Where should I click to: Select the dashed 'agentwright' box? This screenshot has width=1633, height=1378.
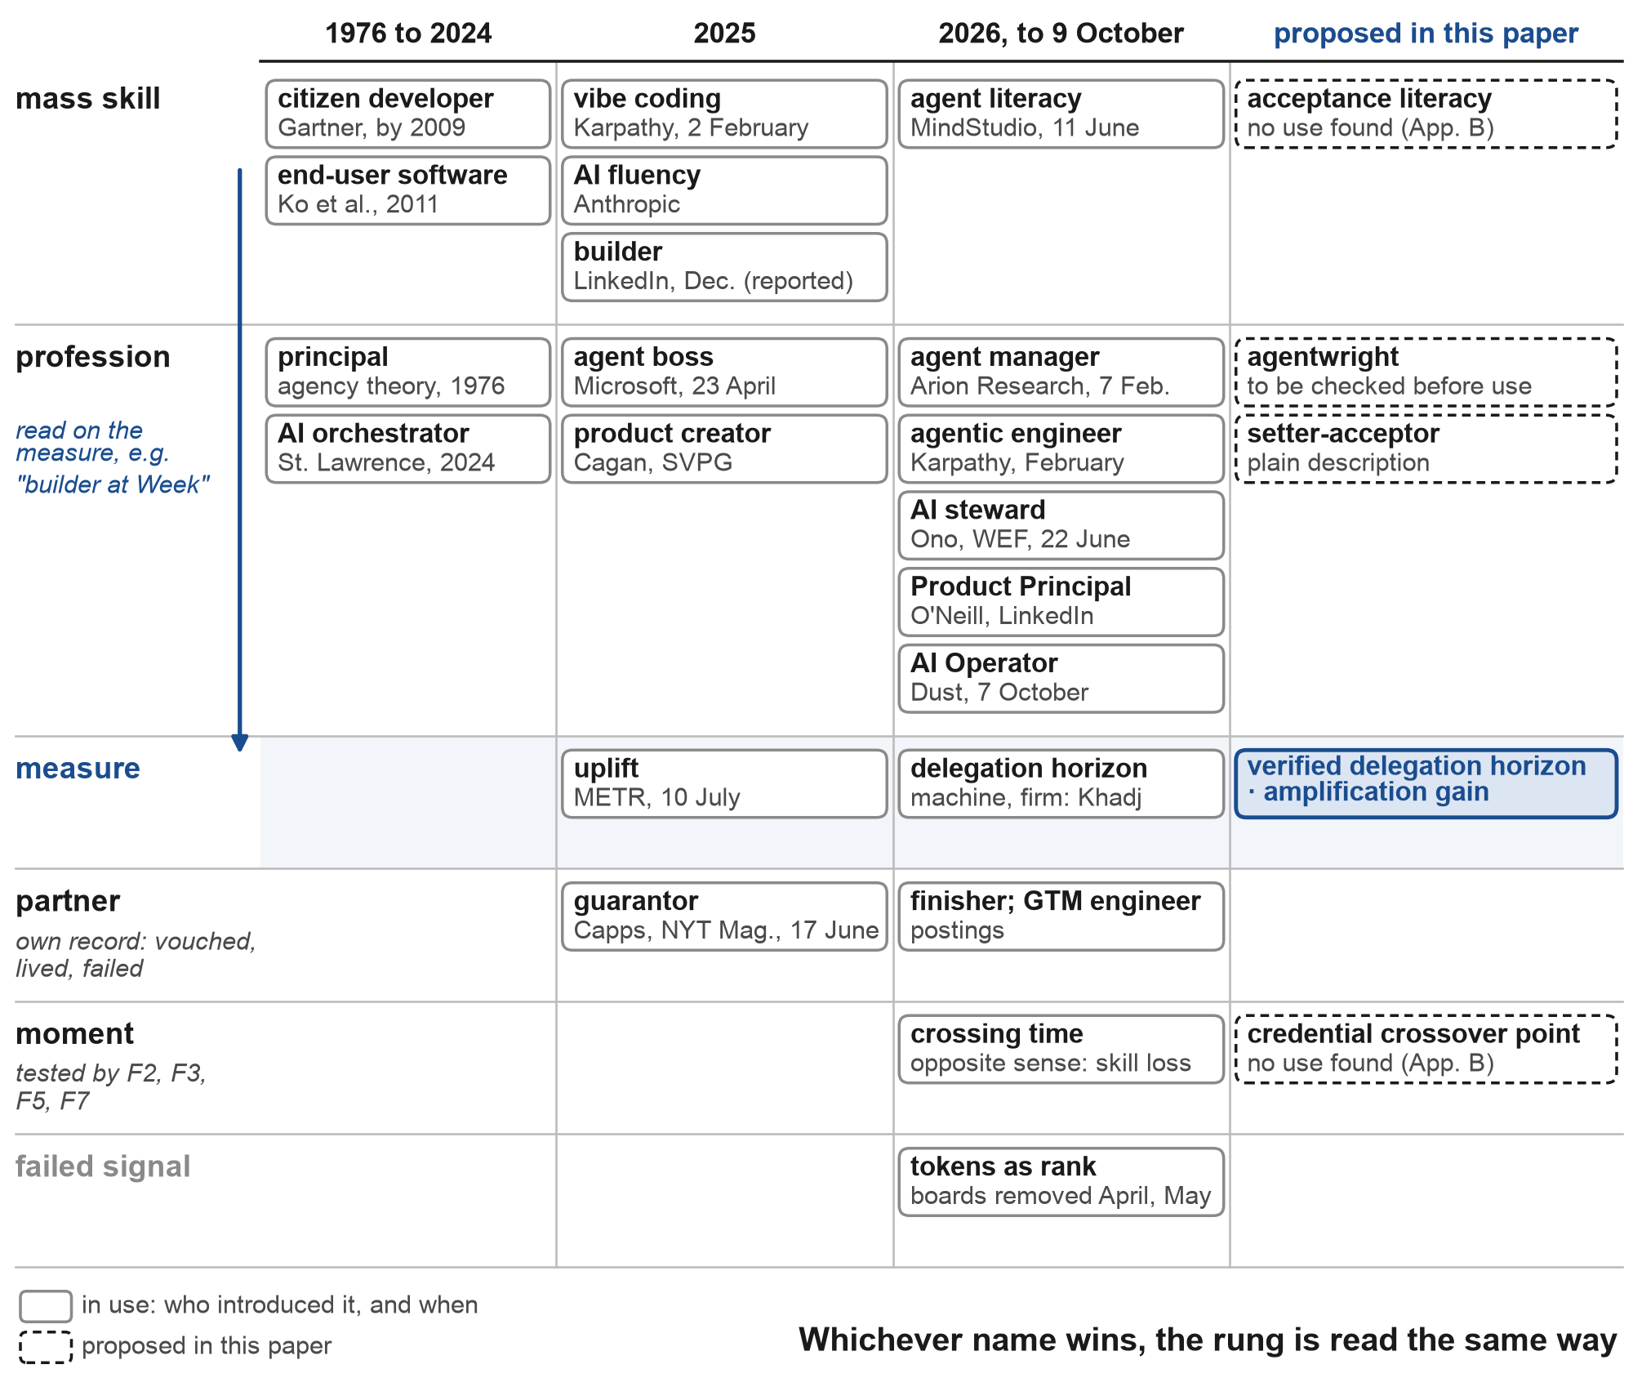pos(1426,372)
